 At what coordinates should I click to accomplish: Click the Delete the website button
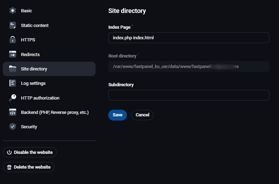[29, 167]
